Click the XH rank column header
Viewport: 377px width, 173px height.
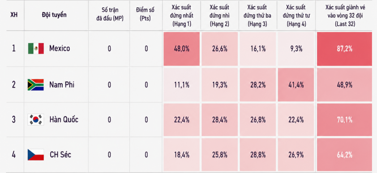(14, 15)
